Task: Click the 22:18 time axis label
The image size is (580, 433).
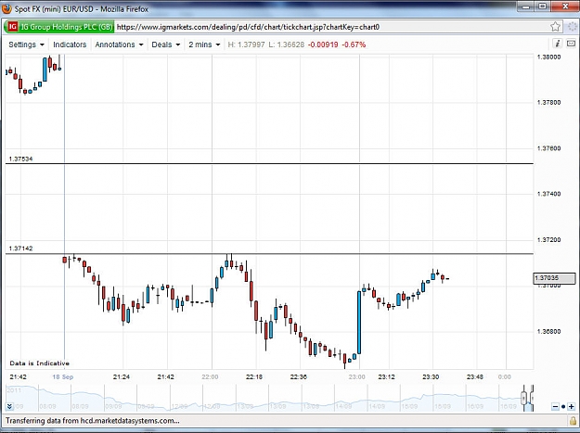Action: 254,376
